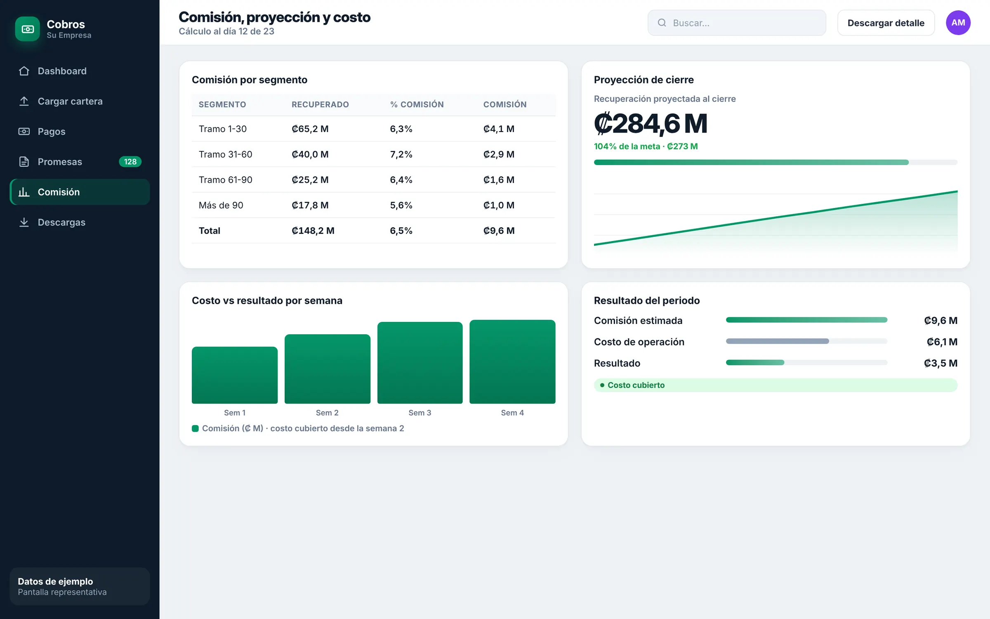
Task: Click the Comisión bar chart icon
Action: pos(24,192)
